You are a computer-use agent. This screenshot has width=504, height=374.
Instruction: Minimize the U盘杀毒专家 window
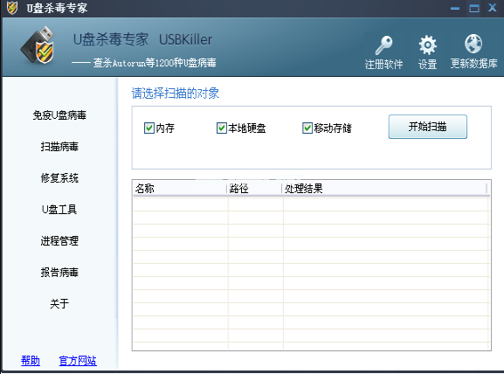pos(455,9)
